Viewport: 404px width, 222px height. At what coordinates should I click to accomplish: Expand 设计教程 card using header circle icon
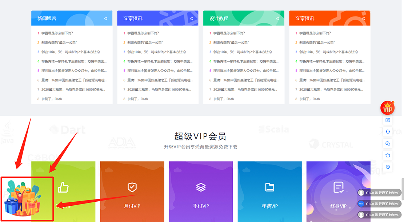coord(278,18)
